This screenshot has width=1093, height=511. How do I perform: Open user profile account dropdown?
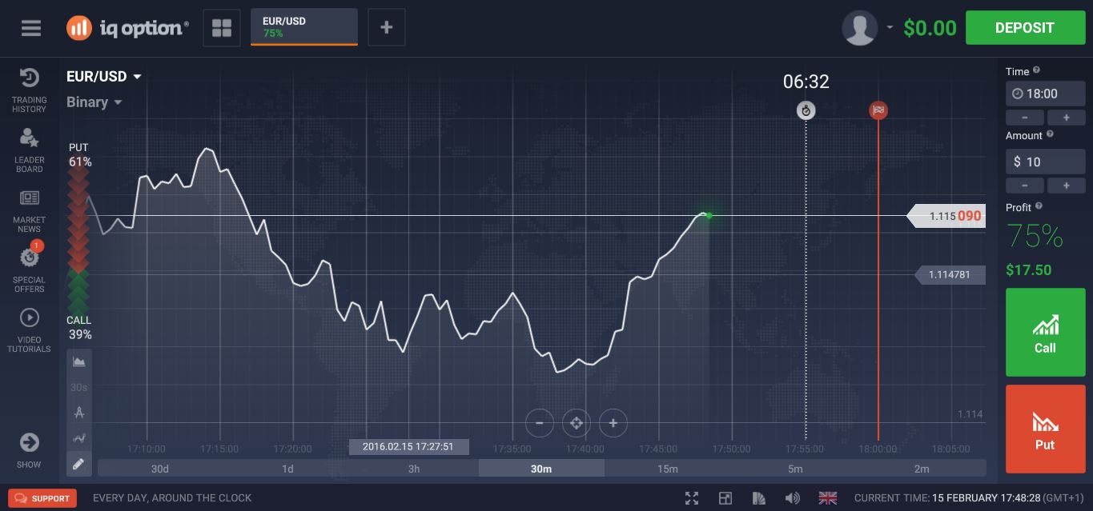[x=867, y=28]
